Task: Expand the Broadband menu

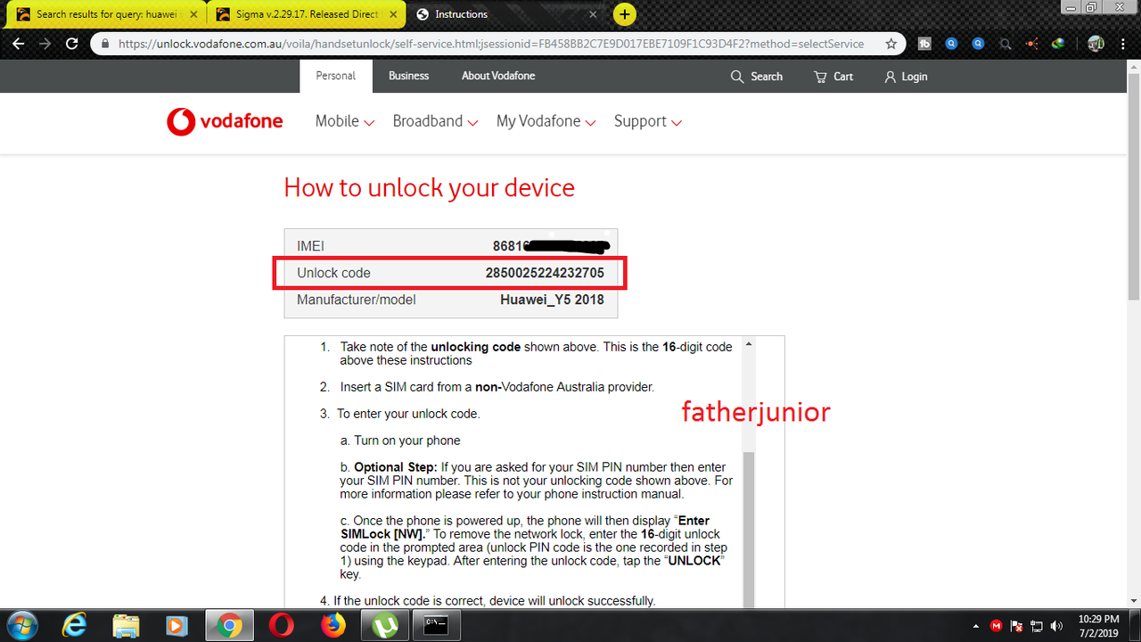Action: point(436,121)
